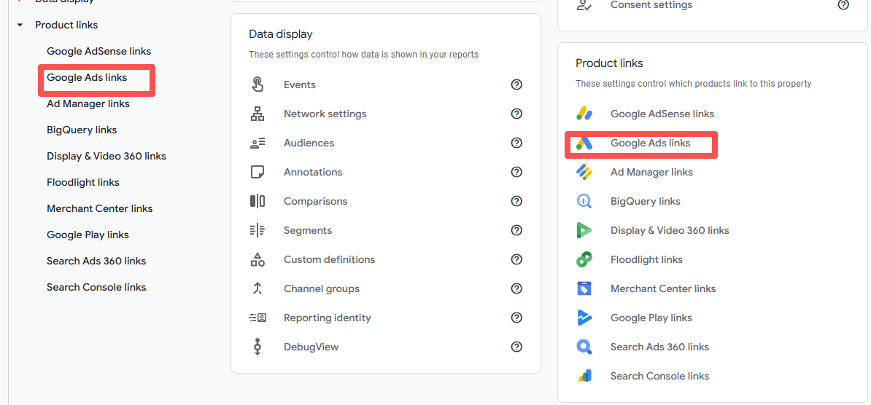This screenshot has width=871, height=405.
Task: Open help for Events setting
Action: click(x=516, y=84)
